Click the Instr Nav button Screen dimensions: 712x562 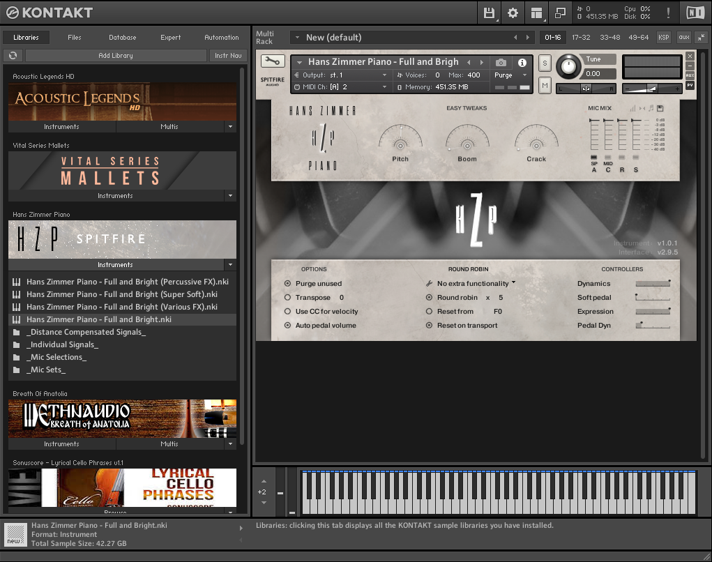[x=228, y=55]
